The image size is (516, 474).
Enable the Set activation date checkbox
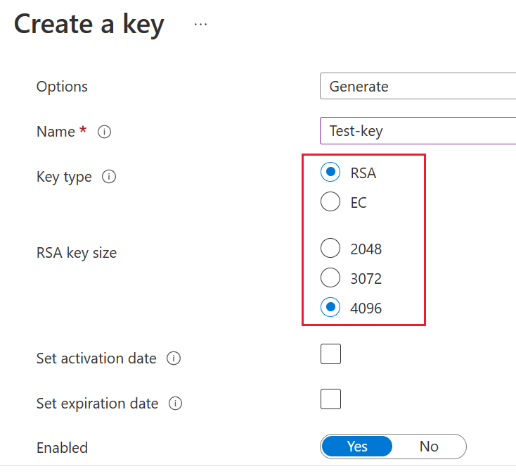point(330,354)
